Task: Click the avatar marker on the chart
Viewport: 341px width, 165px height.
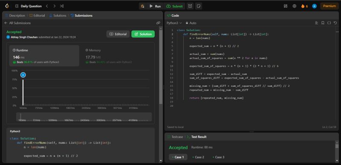Action: [x=23, y=75]
